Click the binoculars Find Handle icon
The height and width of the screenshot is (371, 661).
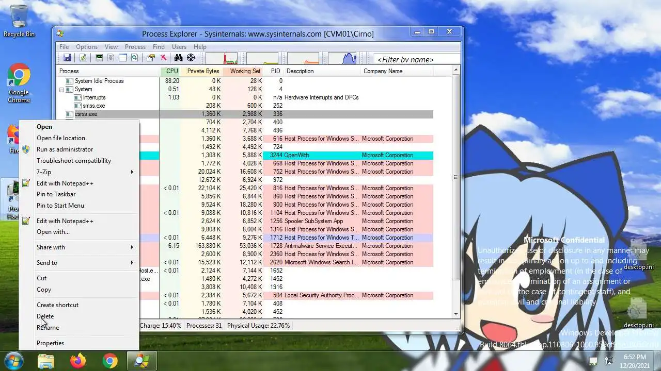point(178,58)
